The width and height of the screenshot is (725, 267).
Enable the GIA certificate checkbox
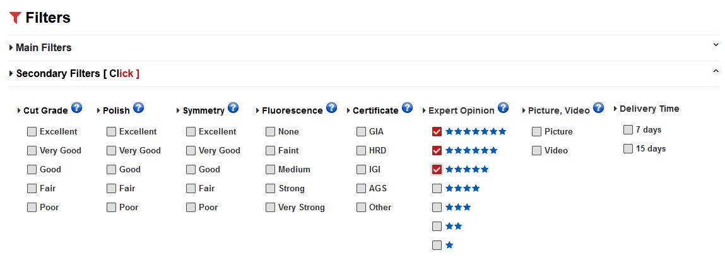point(361,132)
